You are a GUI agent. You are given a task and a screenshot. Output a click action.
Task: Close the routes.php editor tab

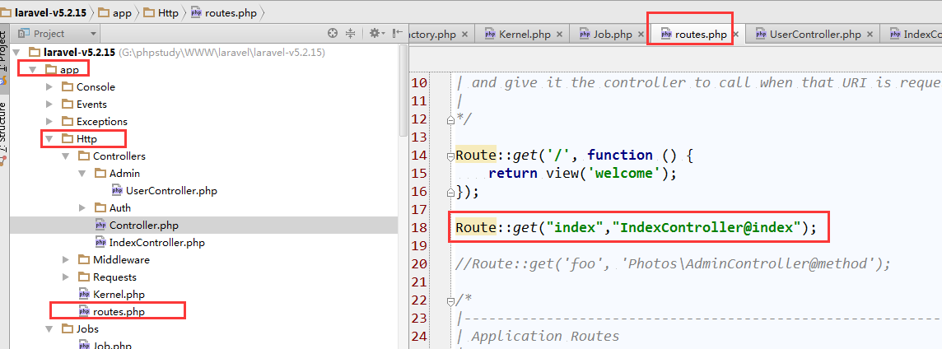737,35
